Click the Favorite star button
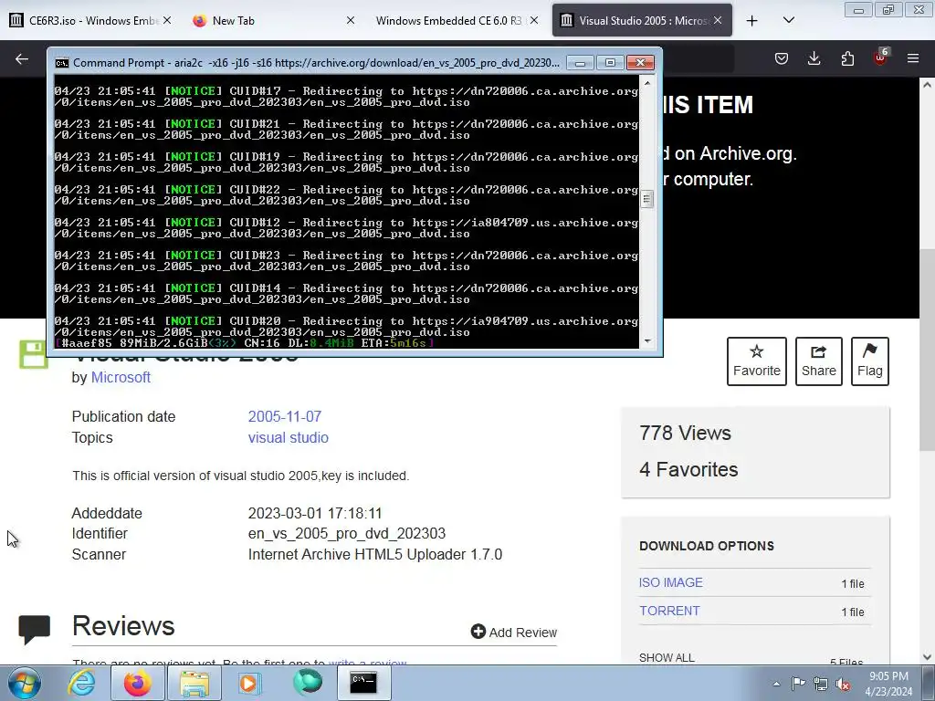Viewport: 935px width, 701px height. 757,361
